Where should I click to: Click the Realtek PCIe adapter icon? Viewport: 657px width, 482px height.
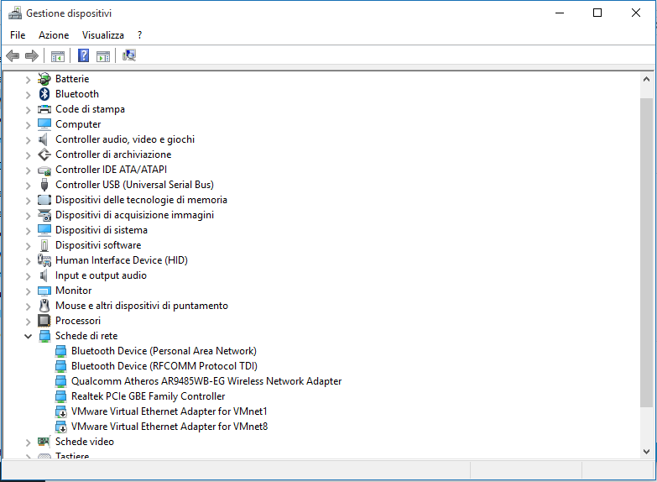pos(60,396)
